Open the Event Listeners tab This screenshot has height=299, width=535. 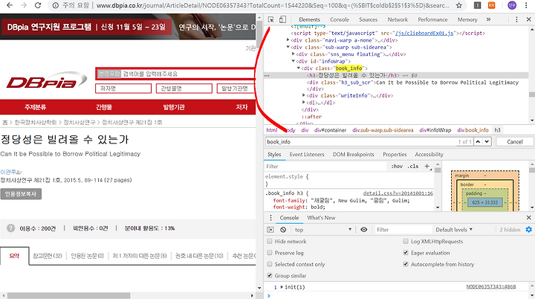point(307,154)
